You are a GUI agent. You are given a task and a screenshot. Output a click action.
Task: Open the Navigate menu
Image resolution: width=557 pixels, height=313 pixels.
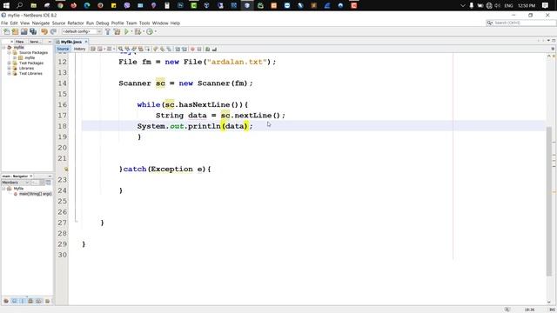[x=41, y=23]
